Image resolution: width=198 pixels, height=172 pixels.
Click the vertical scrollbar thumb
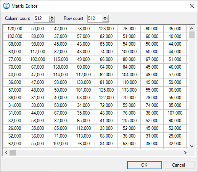point(192,35)
